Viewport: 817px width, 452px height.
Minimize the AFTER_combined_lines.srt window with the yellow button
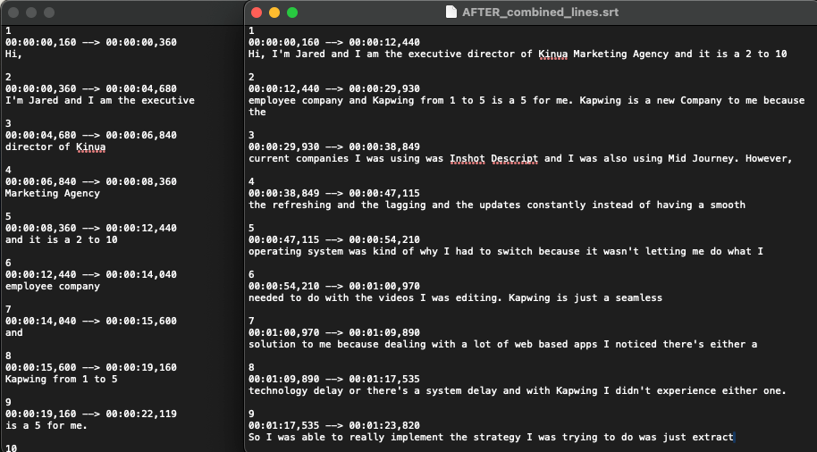(274, 13)
